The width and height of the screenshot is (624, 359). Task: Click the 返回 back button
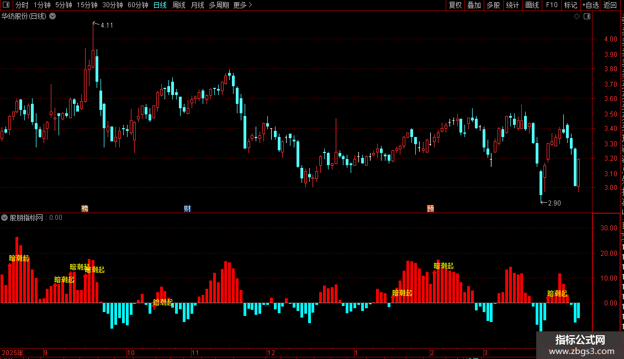coord(610,5)
